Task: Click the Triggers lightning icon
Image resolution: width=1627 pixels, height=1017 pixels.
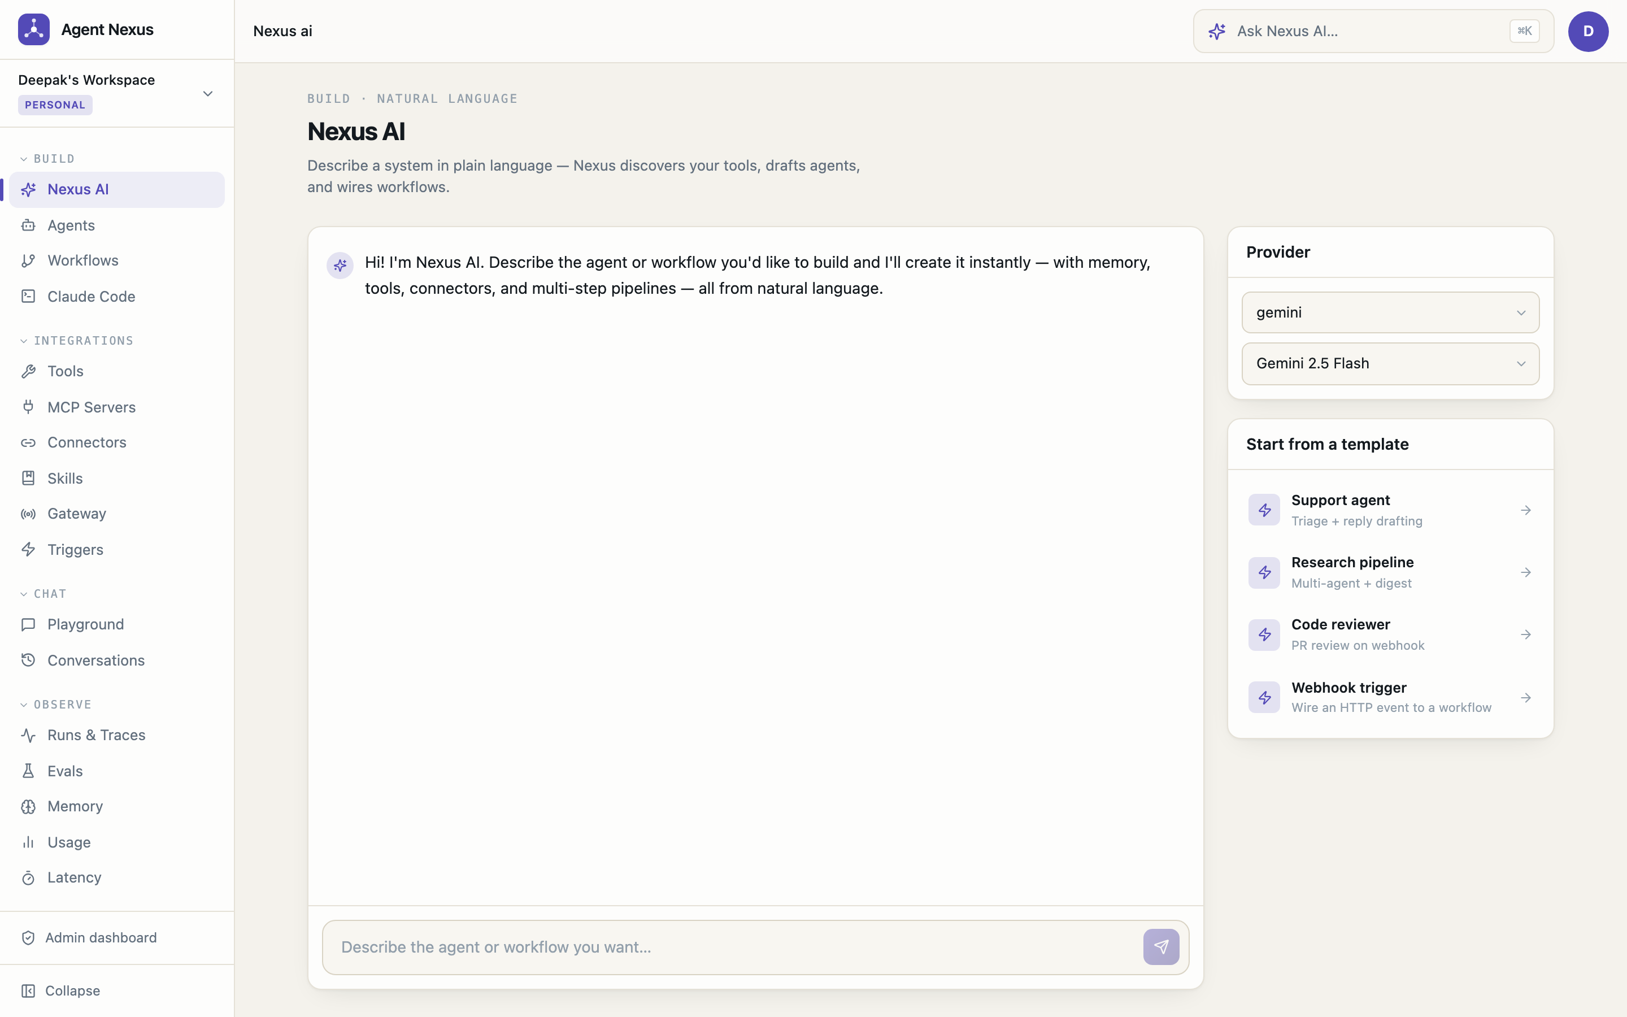Action: click(28, 550)
